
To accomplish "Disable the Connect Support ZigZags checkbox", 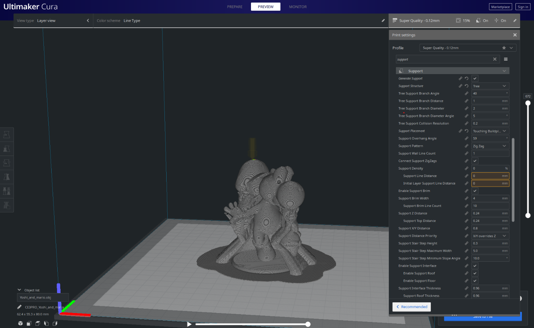I will (x=475, y=161).
